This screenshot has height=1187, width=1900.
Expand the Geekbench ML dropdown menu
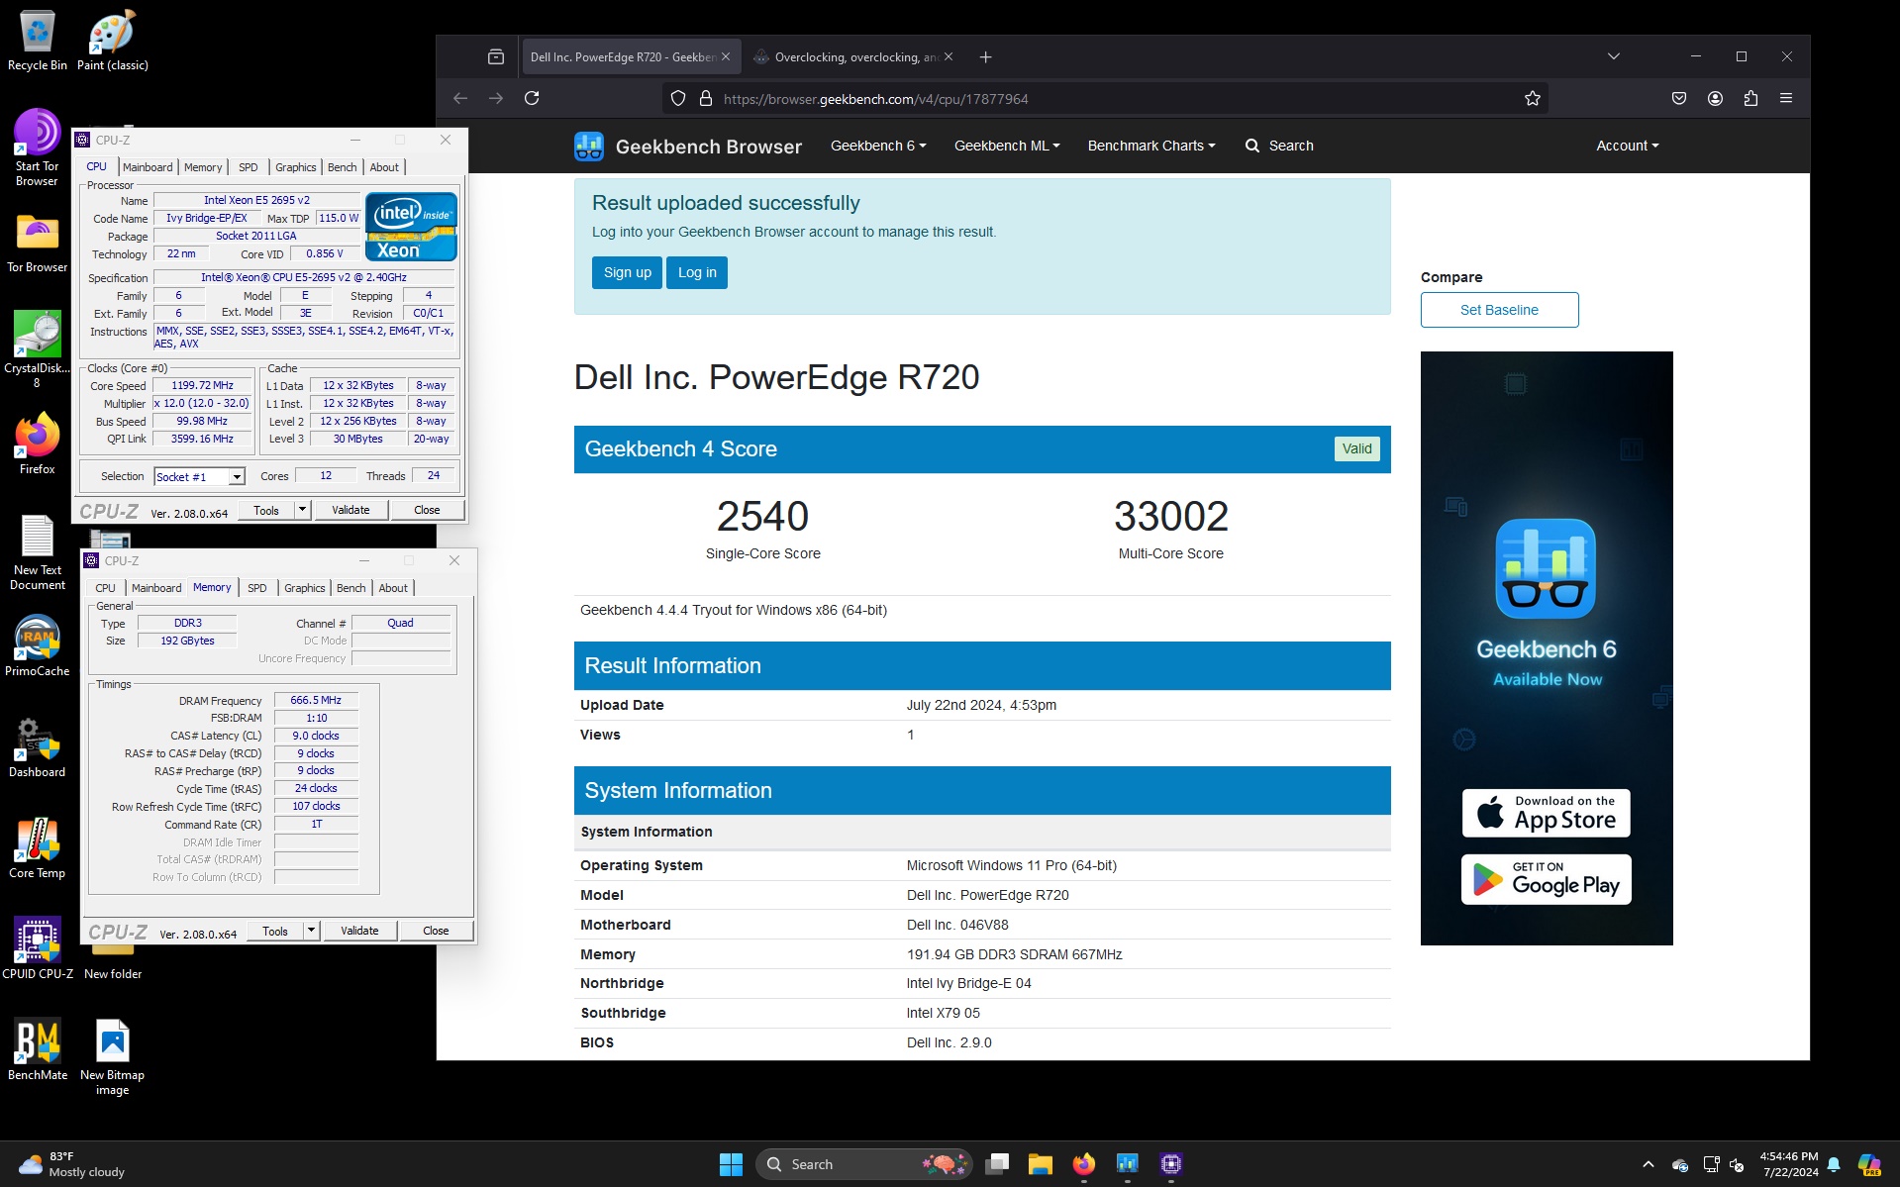coord(1007,146)
